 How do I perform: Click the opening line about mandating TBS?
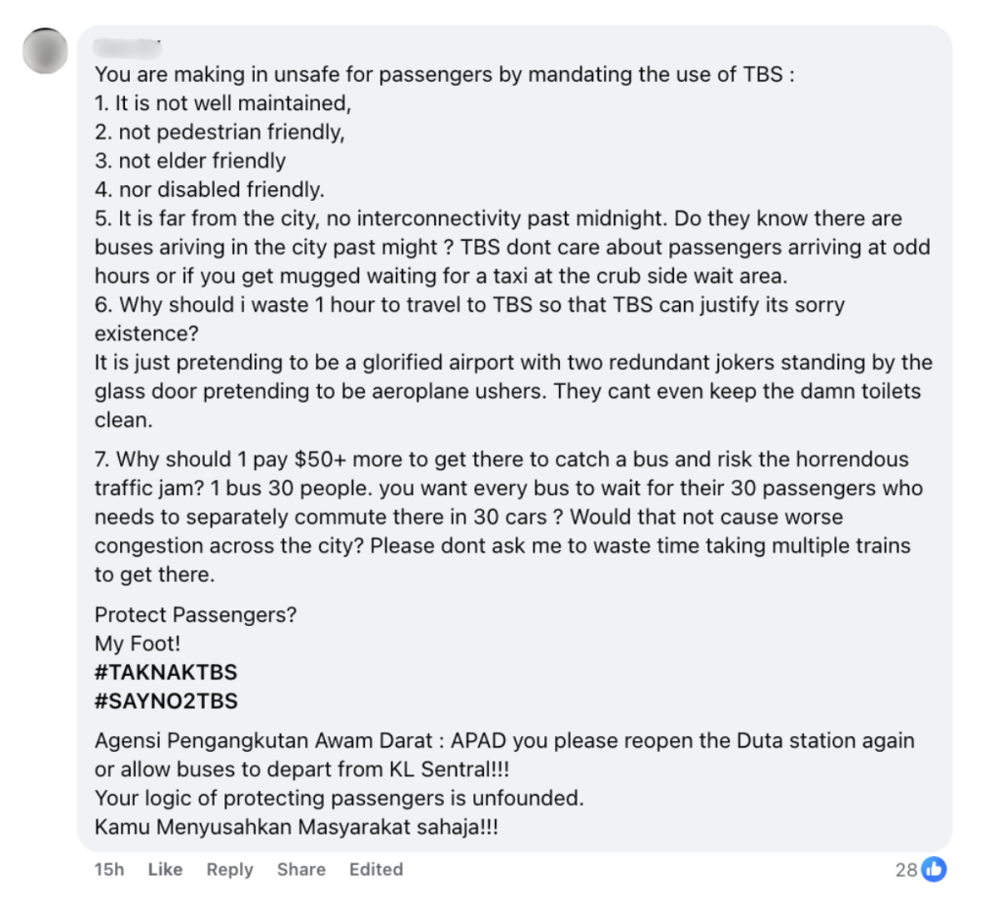point(444,74)
